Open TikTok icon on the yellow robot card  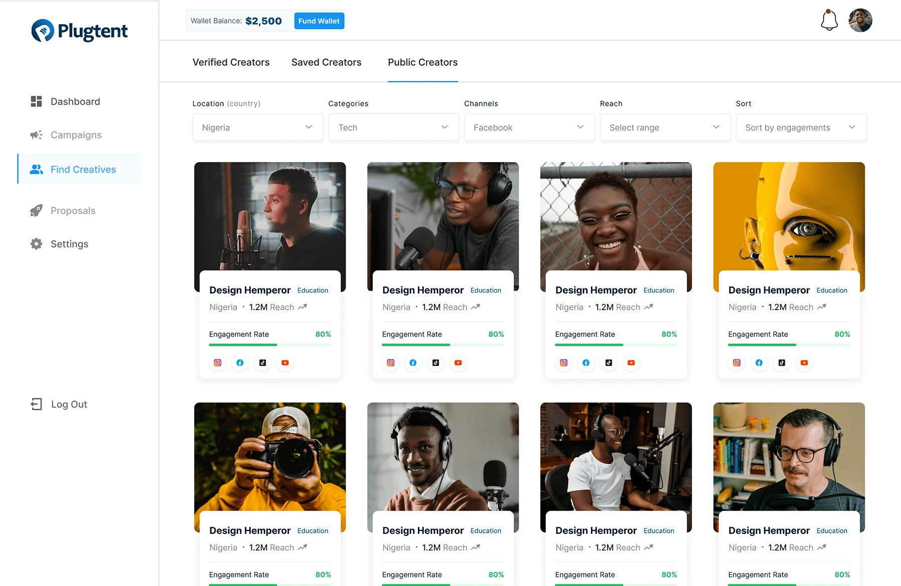pyautogui.click(x=782, y=363)
